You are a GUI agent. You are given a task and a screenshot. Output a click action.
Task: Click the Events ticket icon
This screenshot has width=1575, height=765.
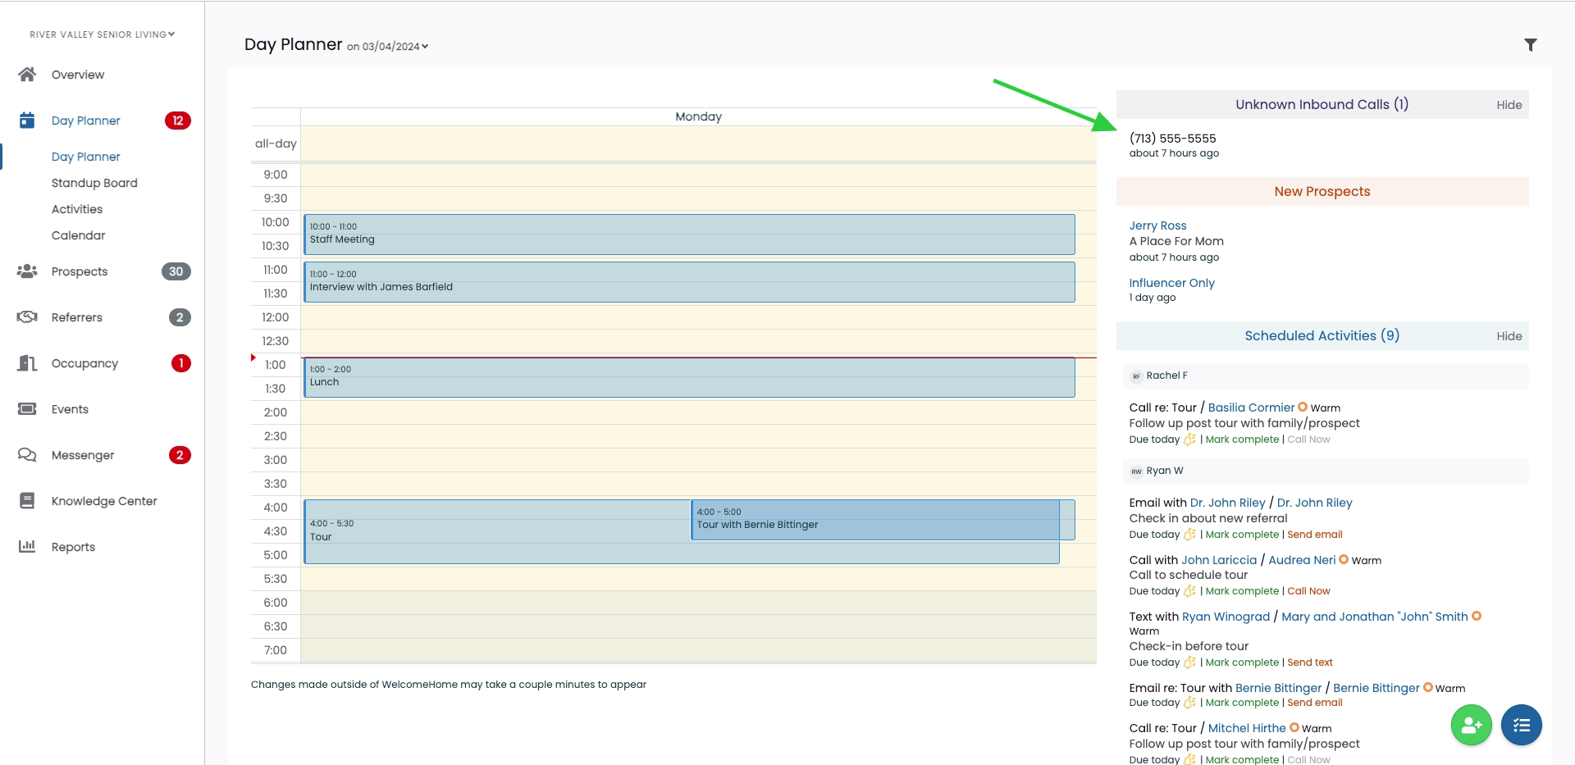point(27,409)
